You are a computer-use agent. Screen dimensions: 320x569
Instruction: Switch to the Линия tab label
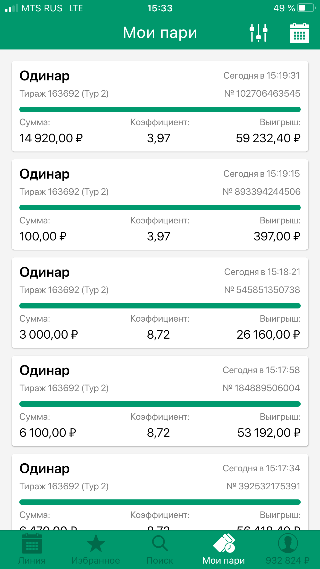click(x=32, y=560)
